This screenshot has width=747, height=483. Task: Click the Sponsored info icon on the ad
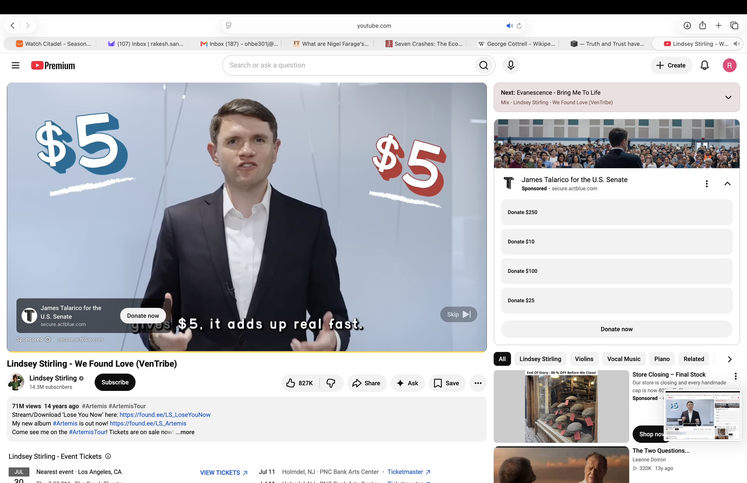click(x=48, y=339)
